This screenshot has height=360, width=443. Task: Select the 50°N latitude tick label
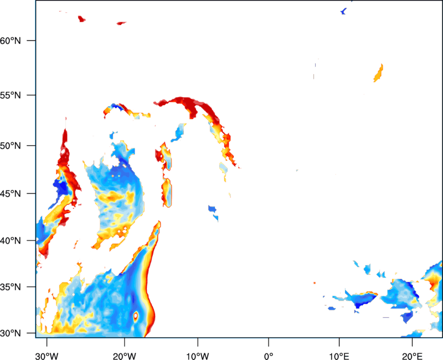(x=11, y=146)
